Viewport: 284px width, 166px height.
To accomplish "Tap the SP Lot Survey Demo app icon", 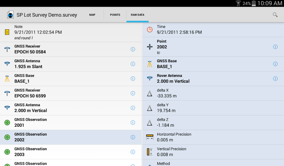I will pos(10,15).
